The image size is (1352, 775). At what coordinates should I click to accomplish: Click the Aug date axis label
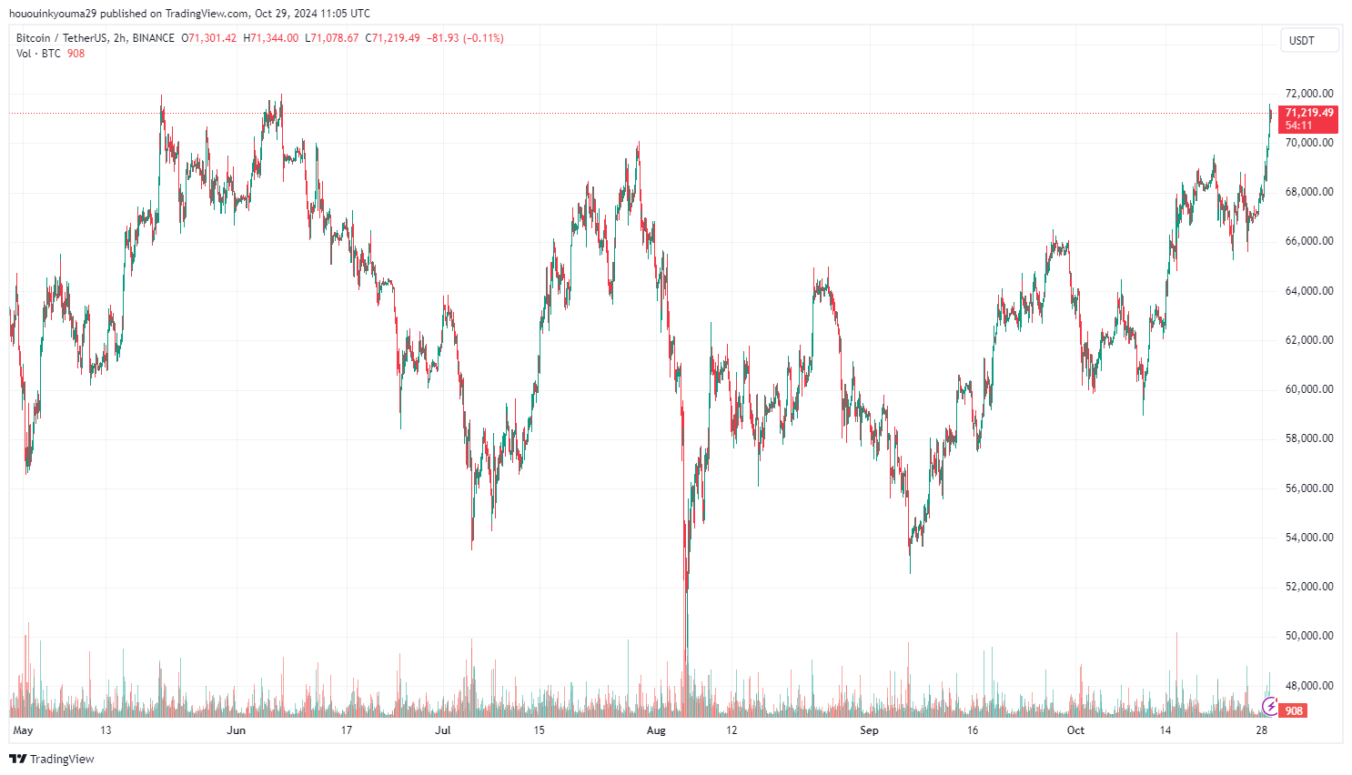click(x=656, y=730)
